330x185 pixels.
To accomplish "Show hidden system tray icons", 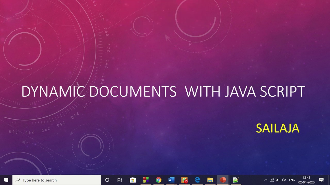I will [266, 180].
